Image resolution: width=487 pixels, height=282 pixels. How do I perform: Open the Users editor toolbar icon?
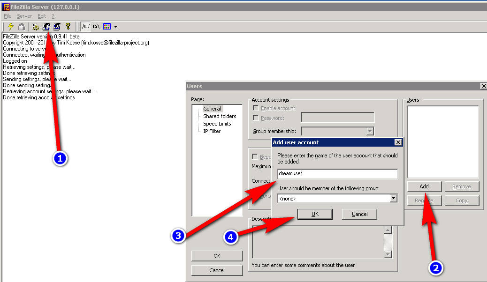pyautogui.click(x=46, y=27)
